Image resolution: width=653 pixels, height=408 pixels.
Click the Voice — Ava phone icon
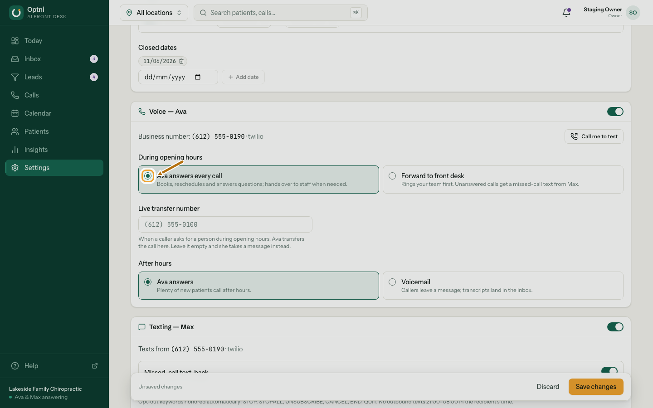(142, 112)
